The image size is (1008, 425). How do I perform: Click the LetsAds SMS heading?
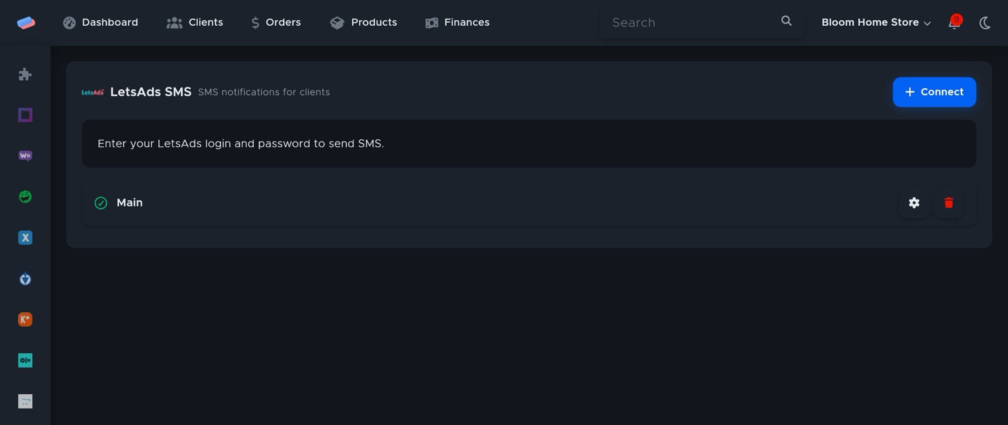[x=151, y=92]
